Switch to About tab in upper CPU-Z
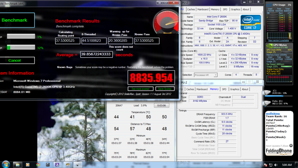Viewport: 298px width, 168px height. (x=246, y=9)
